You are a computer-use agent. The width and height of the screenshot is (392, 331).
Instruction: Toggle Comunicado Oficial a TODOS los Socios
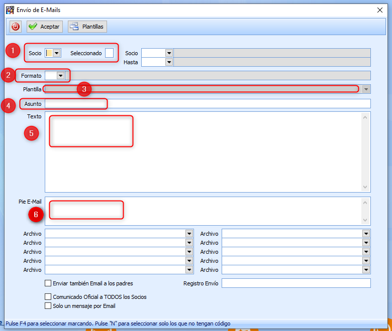tap(48, 297)
